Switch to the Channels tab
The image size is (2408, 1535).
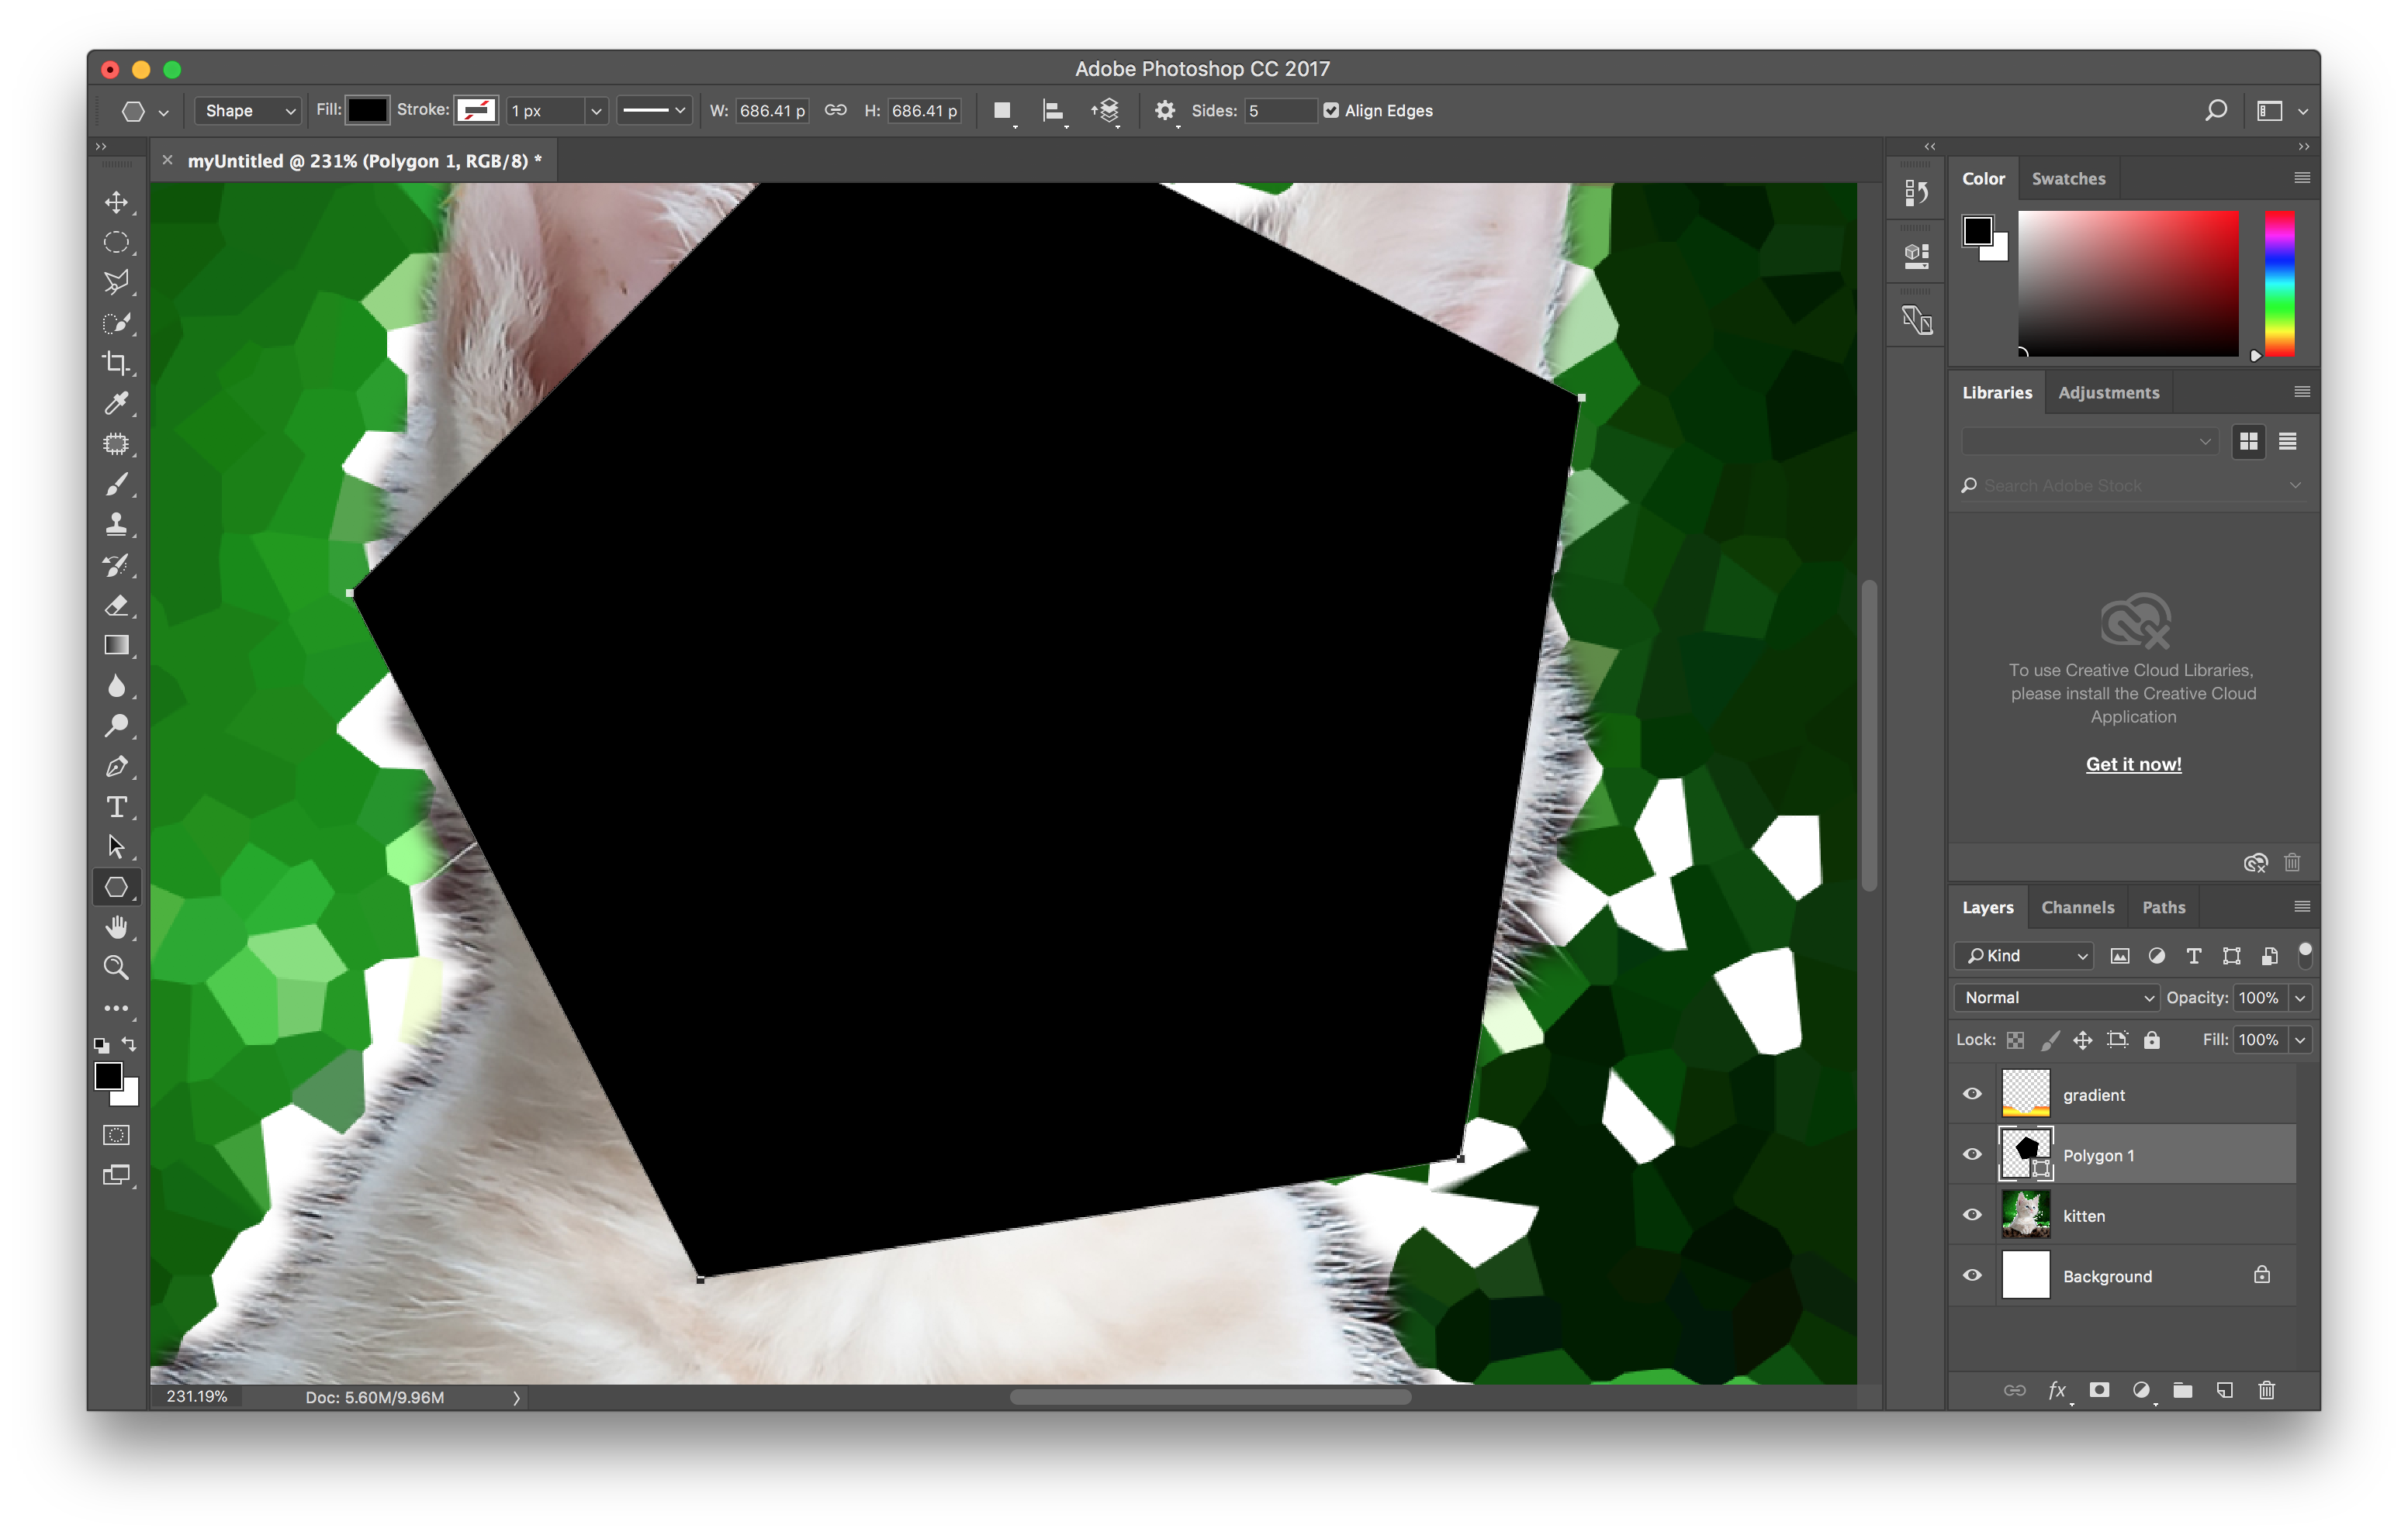tap(2077, 907)
